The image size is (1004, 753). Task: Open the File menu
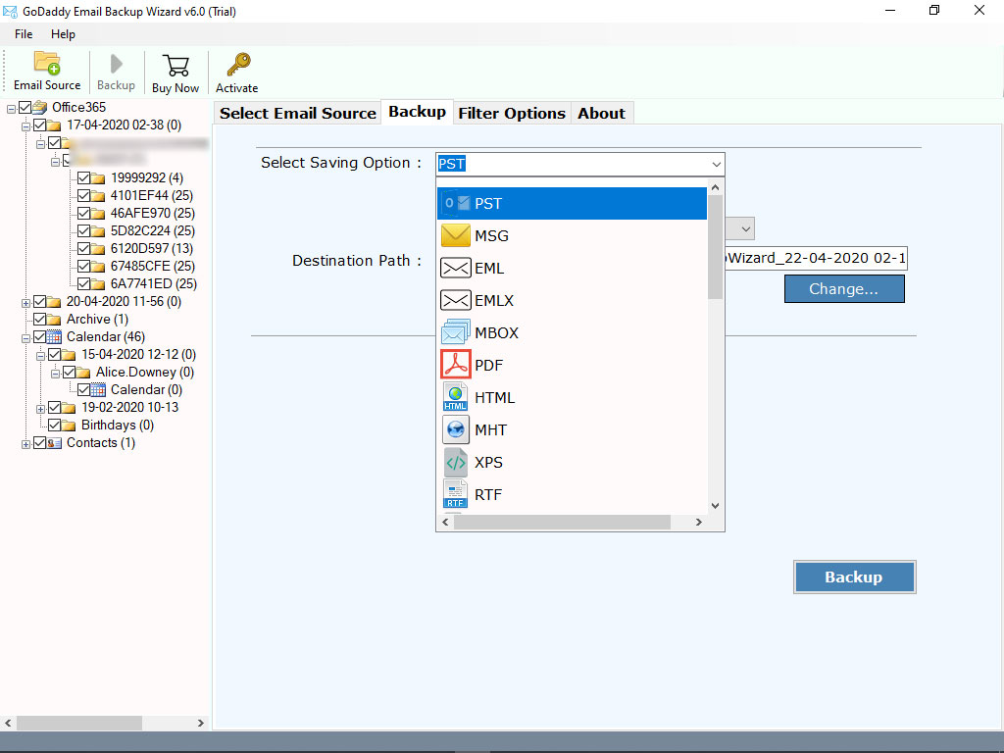click(24, 34)
